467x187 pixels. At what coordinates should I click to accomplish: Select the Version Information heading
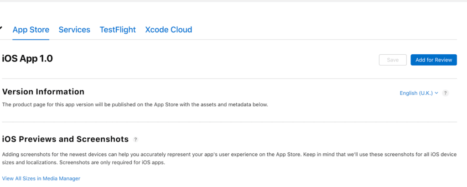click(43, 92)
